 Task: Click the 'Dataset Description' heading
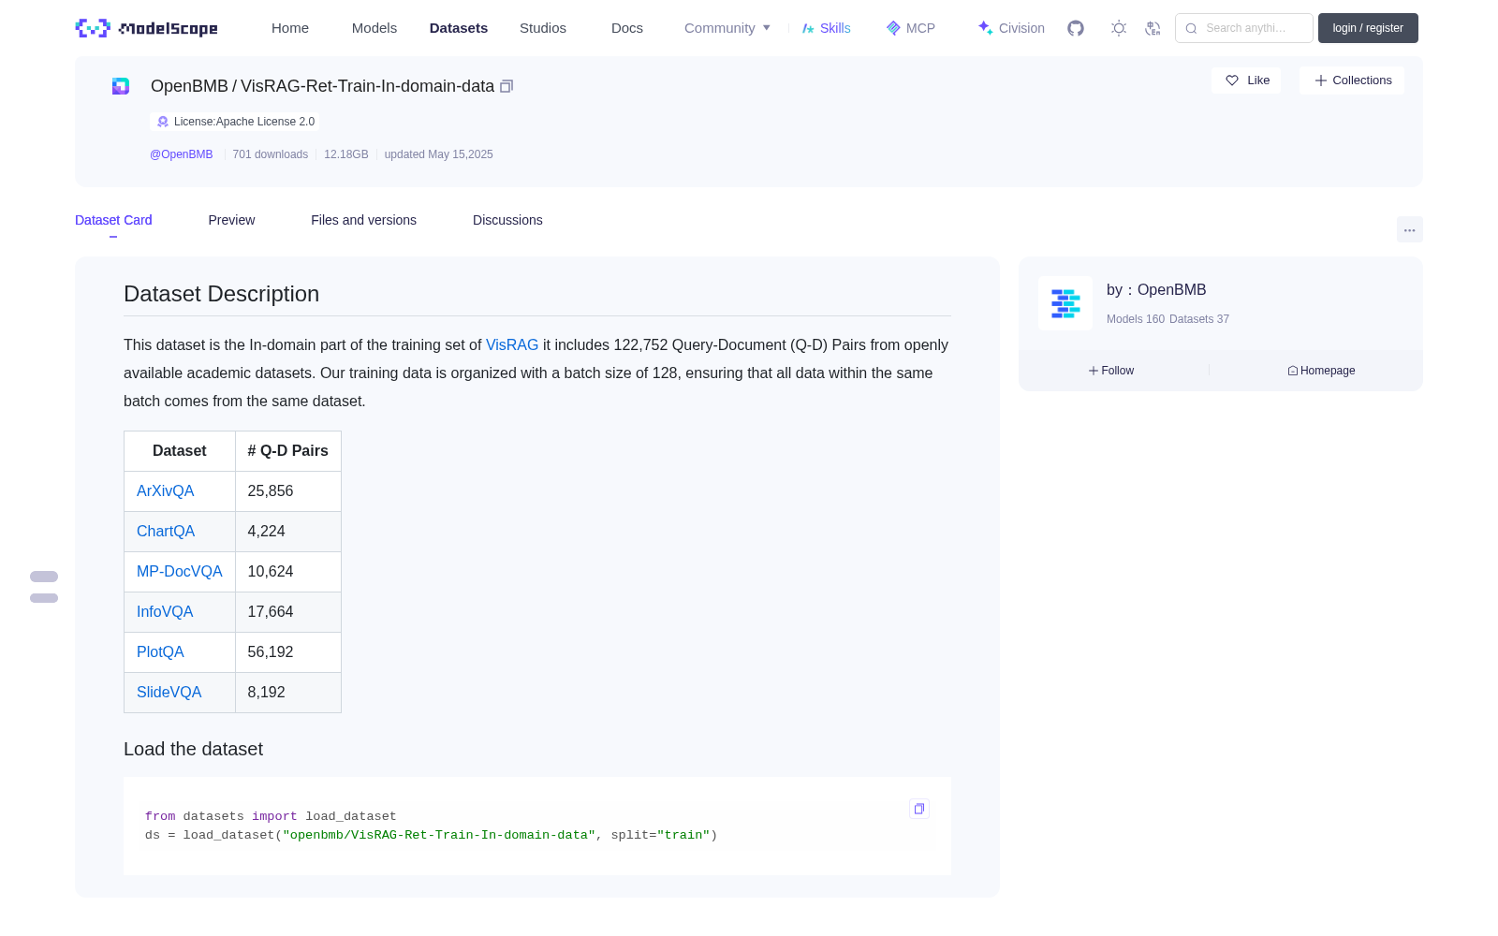222,294
